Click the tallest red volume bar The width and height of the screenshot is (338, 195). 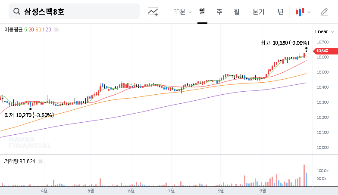click(x=304, y=176)
